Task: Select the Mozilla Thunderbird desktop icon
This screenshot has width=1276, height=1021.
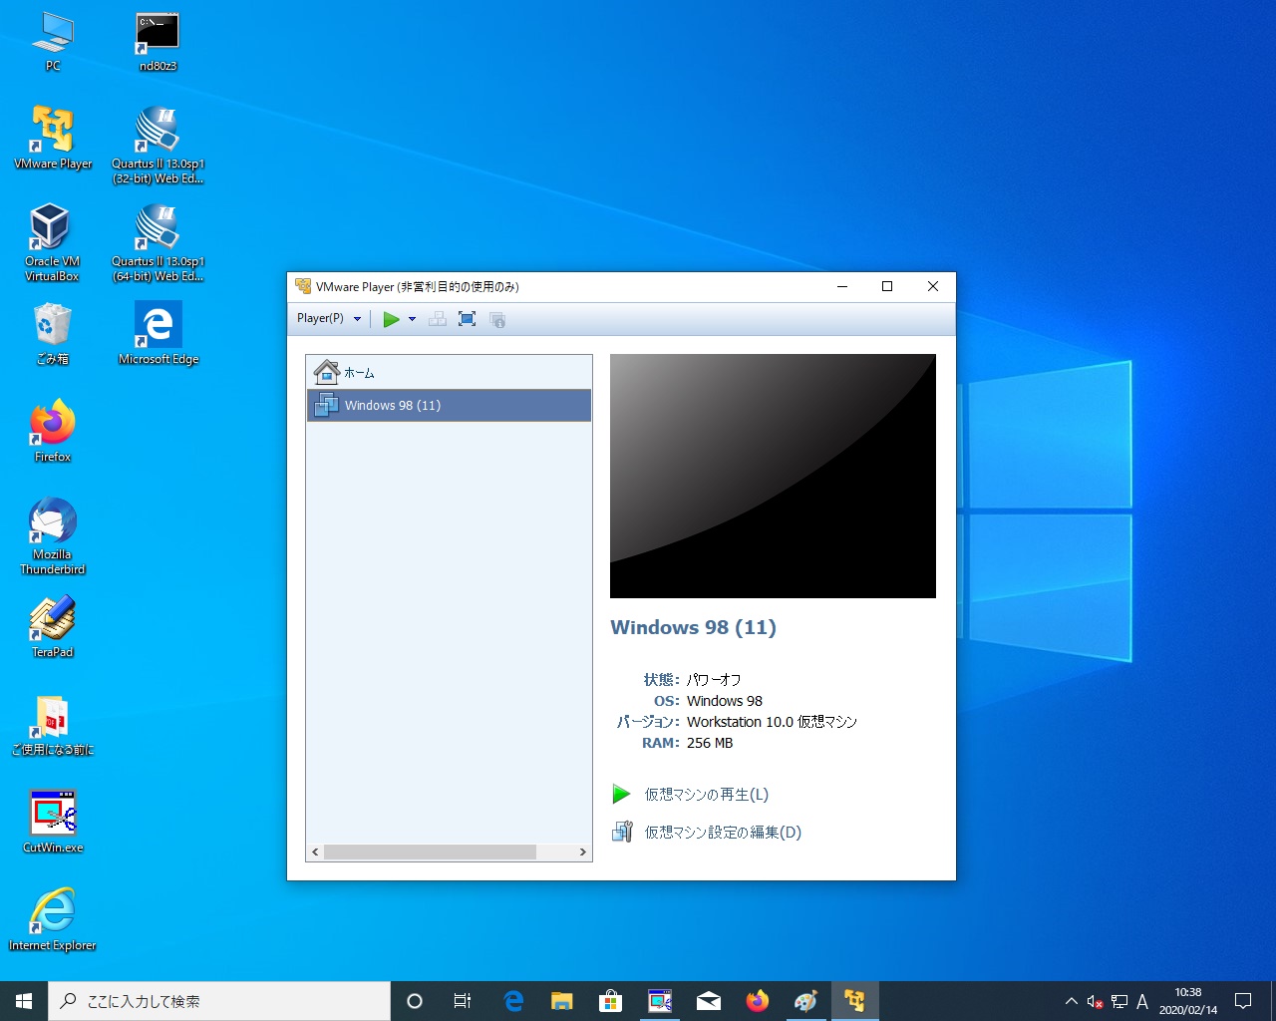Action: 53,536
